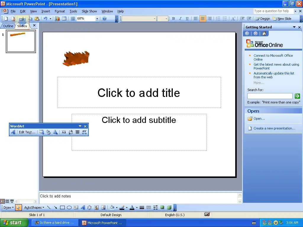Viewport: 303px width, 227px height.
Task: Toggle Show/Hide Grid button
Action: coord(73,19)
